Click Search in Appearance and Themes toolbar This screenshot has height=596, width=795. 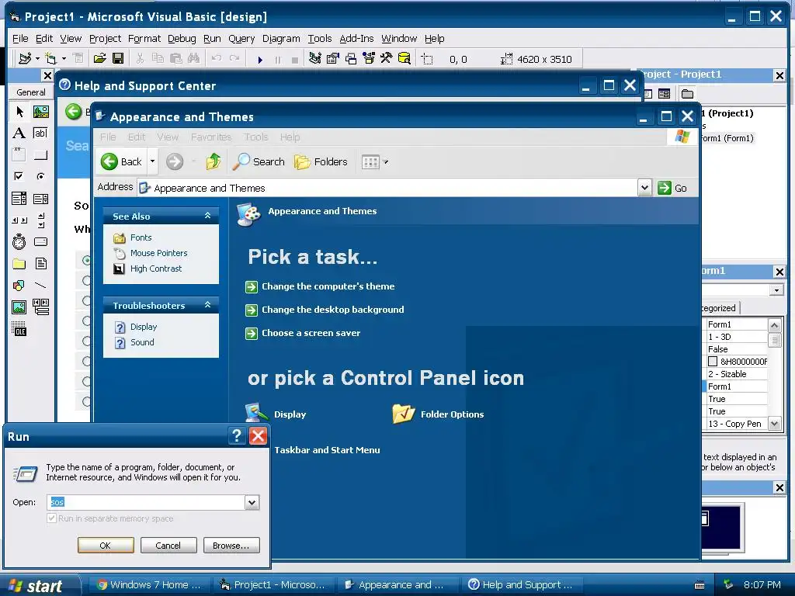(259, 161)
